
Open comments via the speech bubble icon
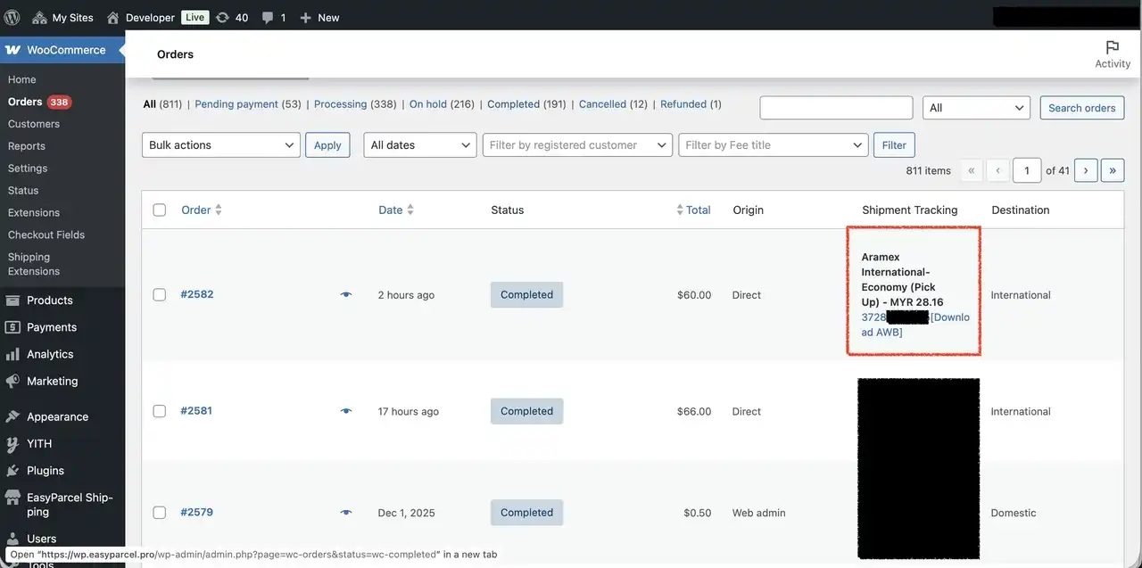[x=269, y=17]
